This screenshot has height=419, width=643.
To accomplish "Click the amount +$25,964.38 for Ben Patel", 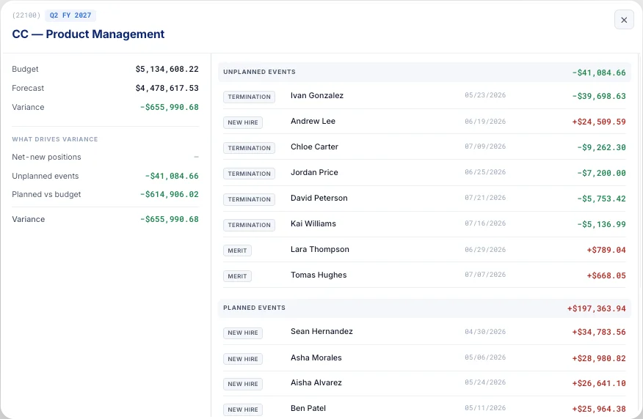I will click(x=599, y=409).
